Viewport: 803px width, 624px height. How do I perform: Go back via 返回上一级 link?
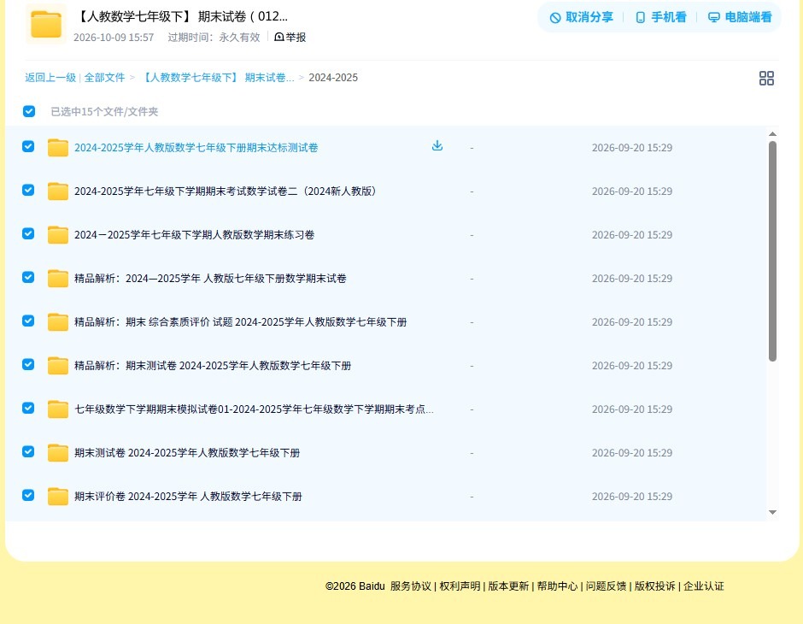click(x=50, y=78)
